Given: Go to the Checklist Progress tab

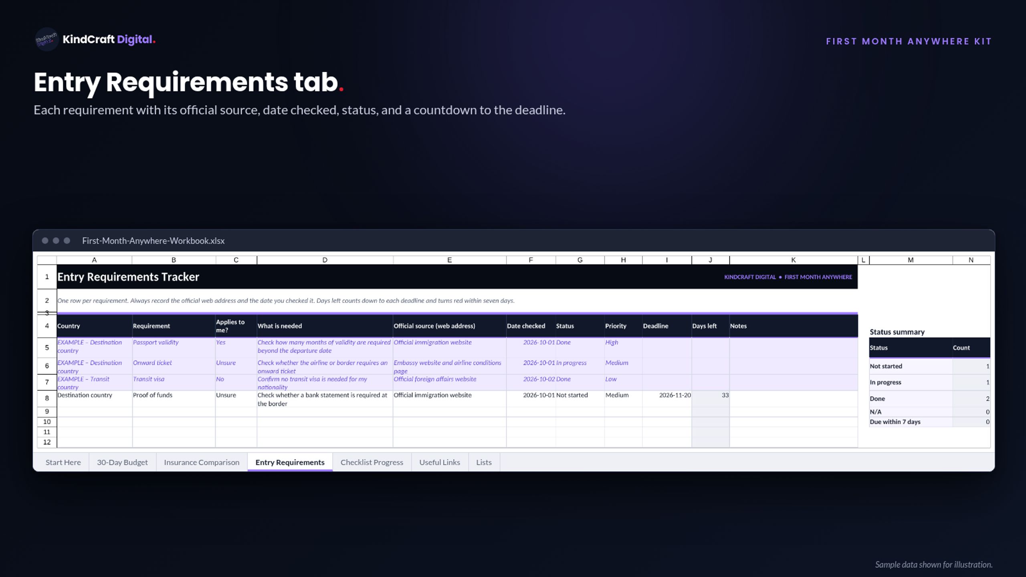Looking at the screenshot, I should 372,462.
